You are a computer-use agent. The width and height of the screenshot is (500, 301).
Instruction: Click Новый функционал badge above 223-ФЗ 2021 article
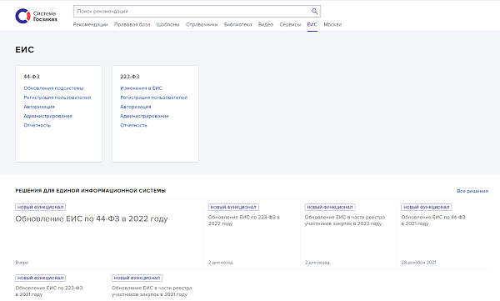tap(41, 278)
